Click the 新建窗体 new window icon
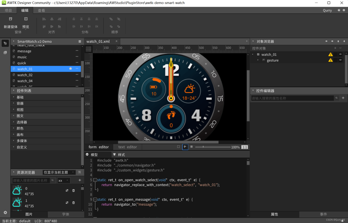Viewport: 348px width, 223px height. pyautogui.click(x=11, y=19)
